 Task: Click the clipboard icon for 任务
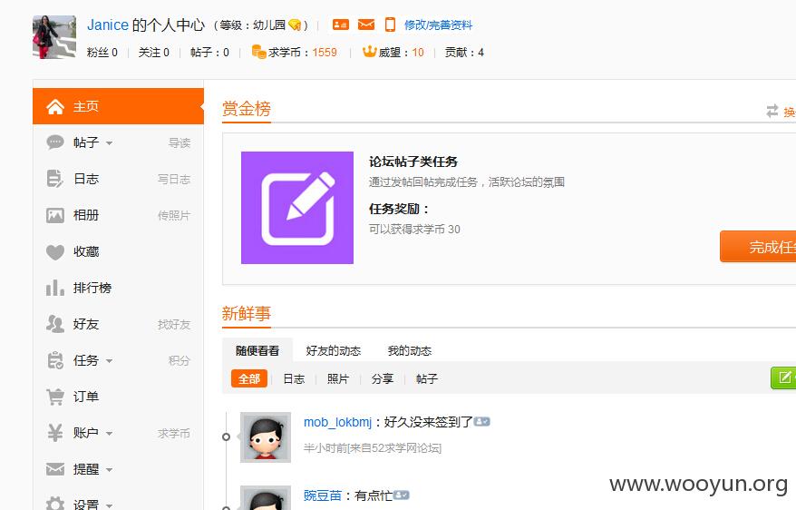[x=55, y=360]
